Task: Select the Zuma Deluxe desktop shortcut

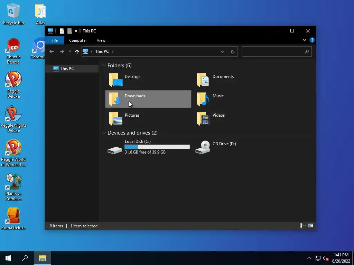Action: [13, 219]
